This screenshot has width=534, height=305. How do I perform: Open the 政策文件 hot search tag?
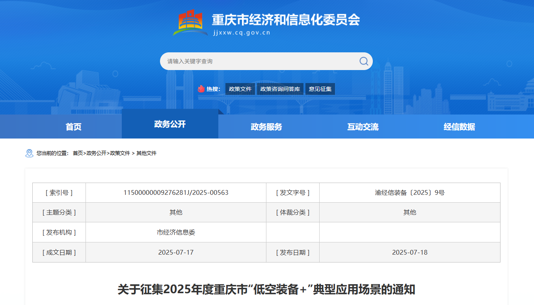point(240,89)
